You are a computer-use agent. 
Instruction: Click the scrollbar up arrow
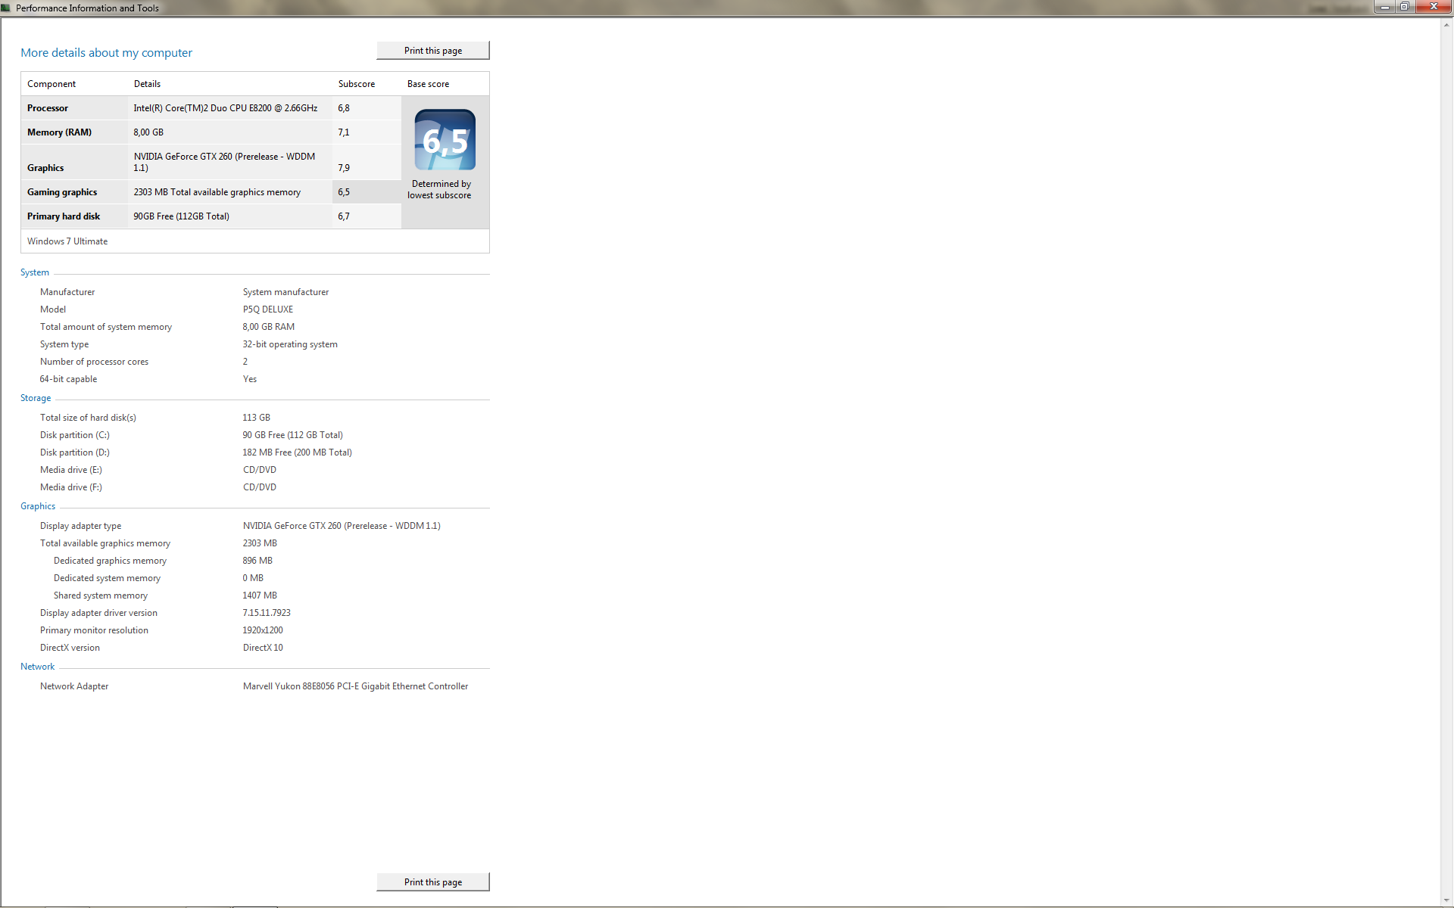(x=1446, y=25)
